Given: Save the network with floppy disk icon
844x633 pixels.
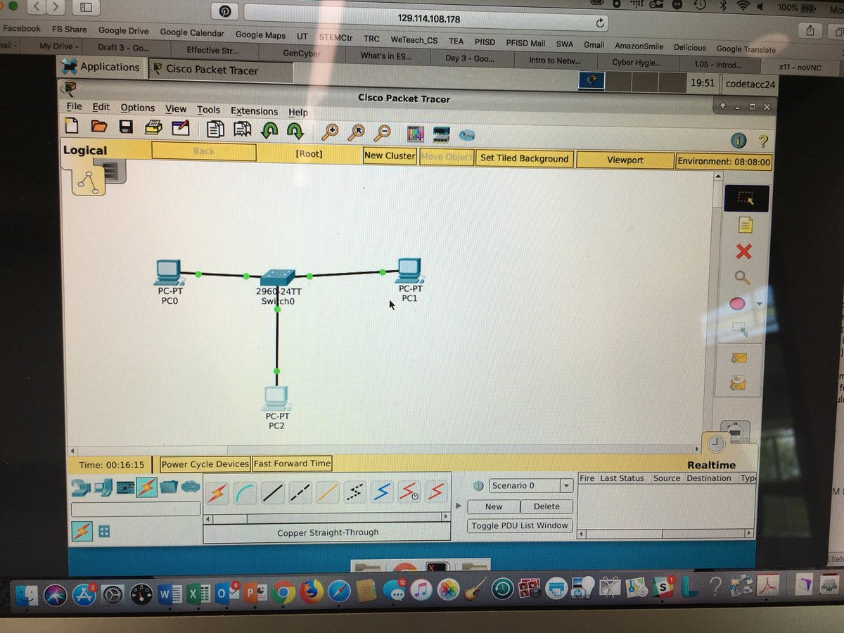Looking at the screenshot, I should (126, 128).
